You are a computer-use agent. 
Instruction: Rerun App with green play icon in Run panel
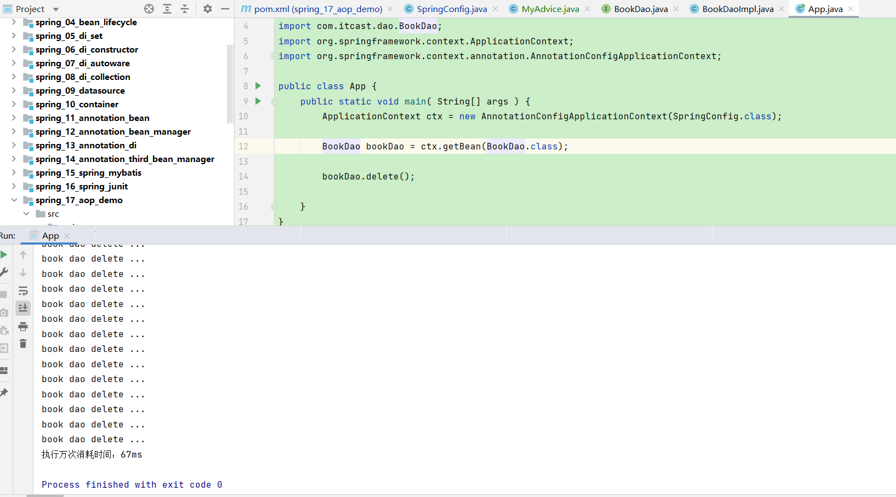[4, 255]
